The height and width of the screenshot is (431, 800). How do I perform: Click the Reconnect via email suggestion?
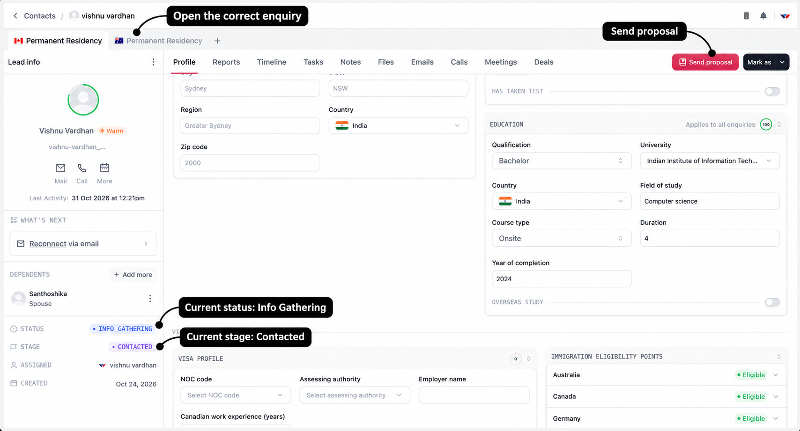pyautogui.click(x=83, y=244)
